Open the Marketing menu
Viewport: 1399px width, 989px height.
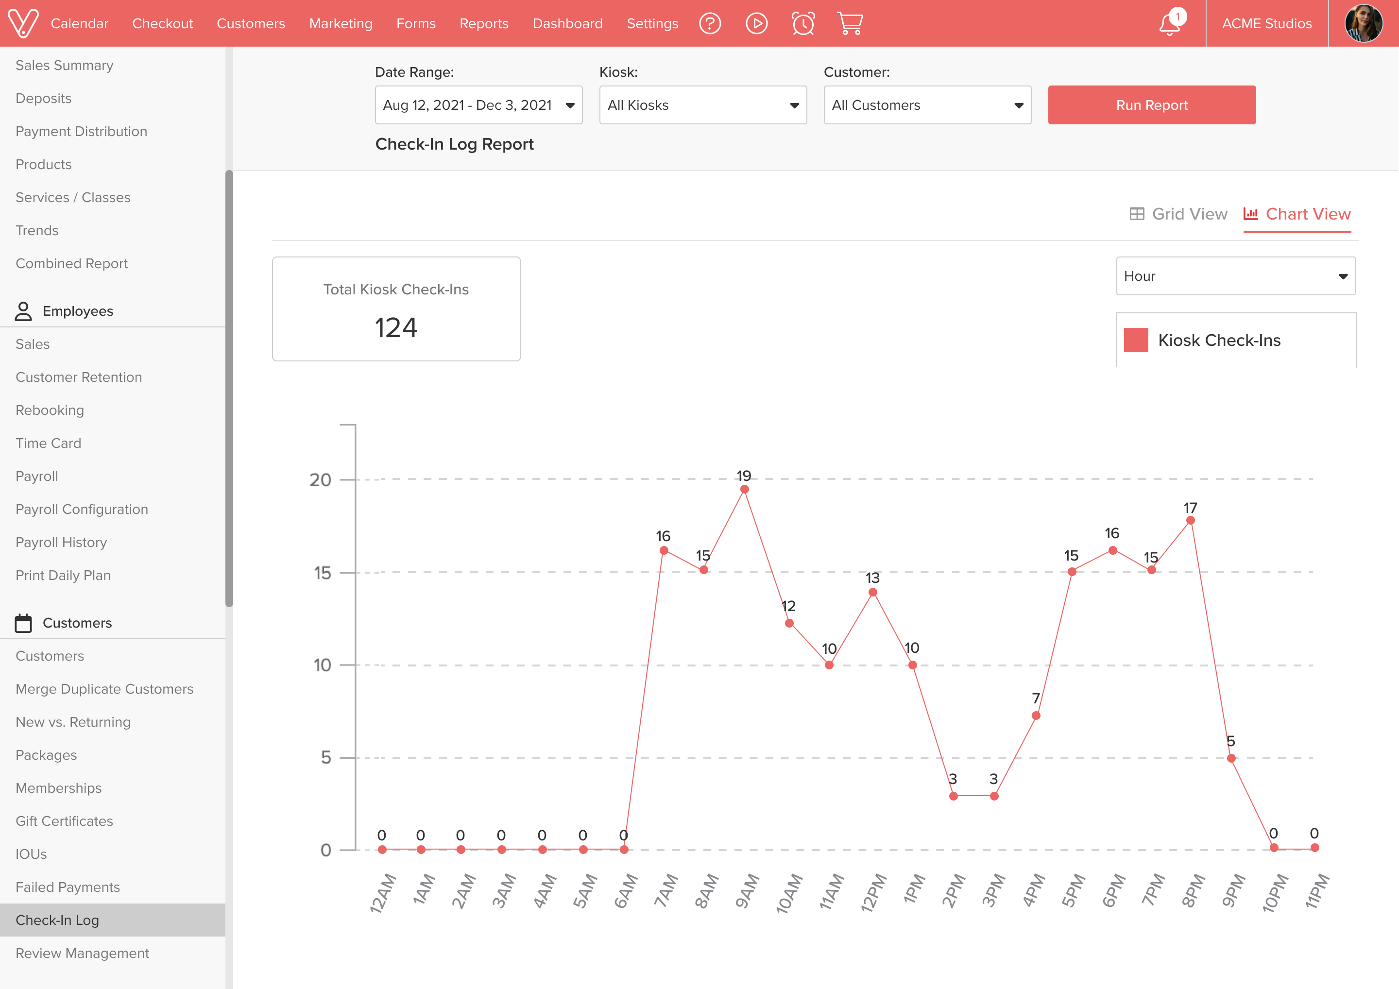pos(341,23)
